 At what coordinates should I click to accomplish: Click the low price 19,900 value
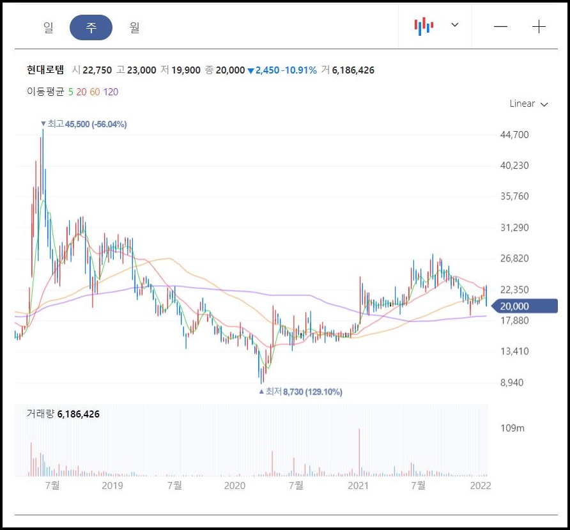click(186, 70)
